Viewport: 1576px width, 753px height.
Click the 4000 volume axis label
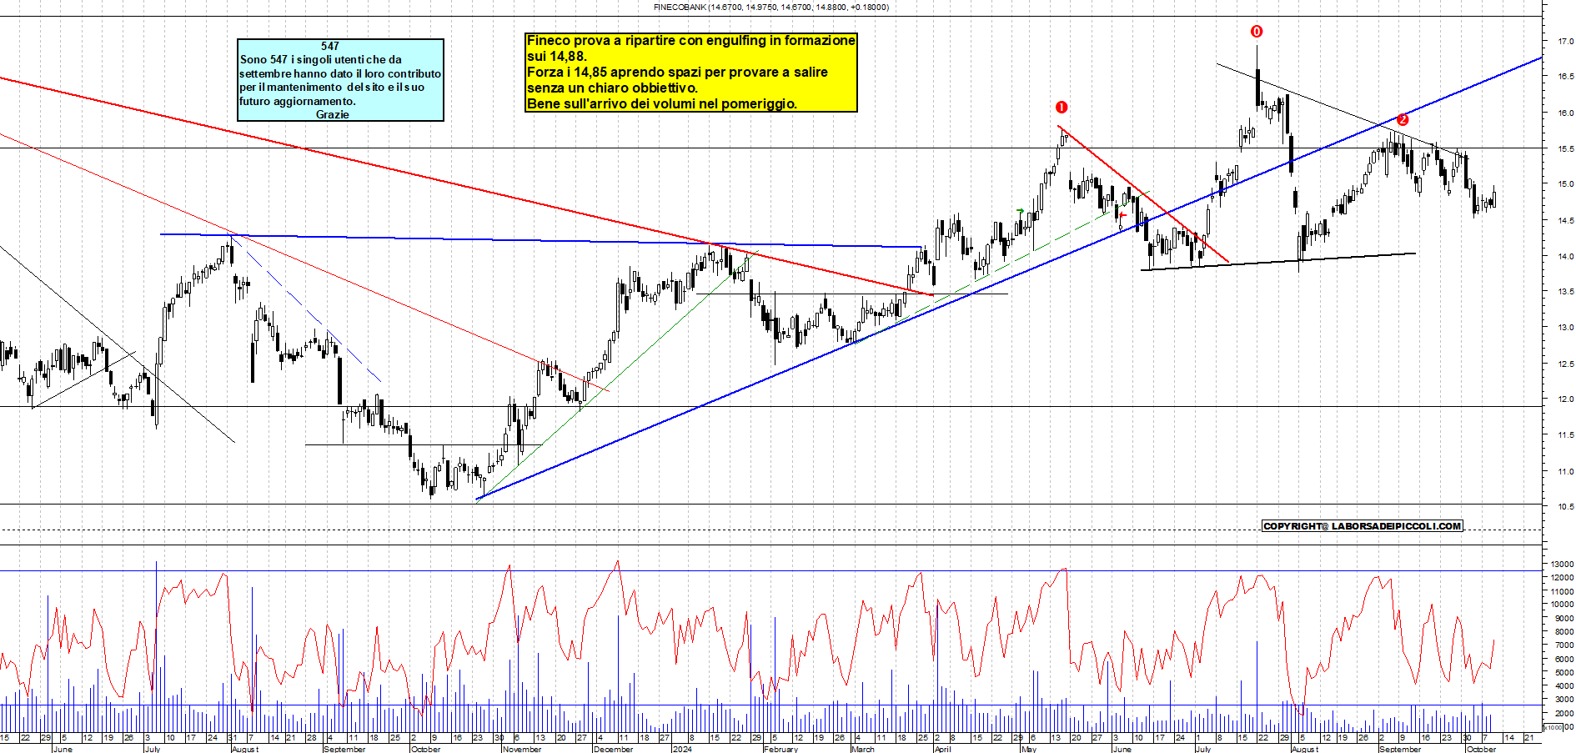(1563, 686)
